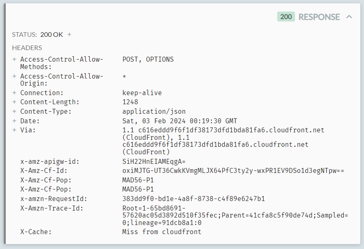Click the x-amzn-RequestId value text
Viewport: 364px width, 249px height.
[x=193, y=199]
